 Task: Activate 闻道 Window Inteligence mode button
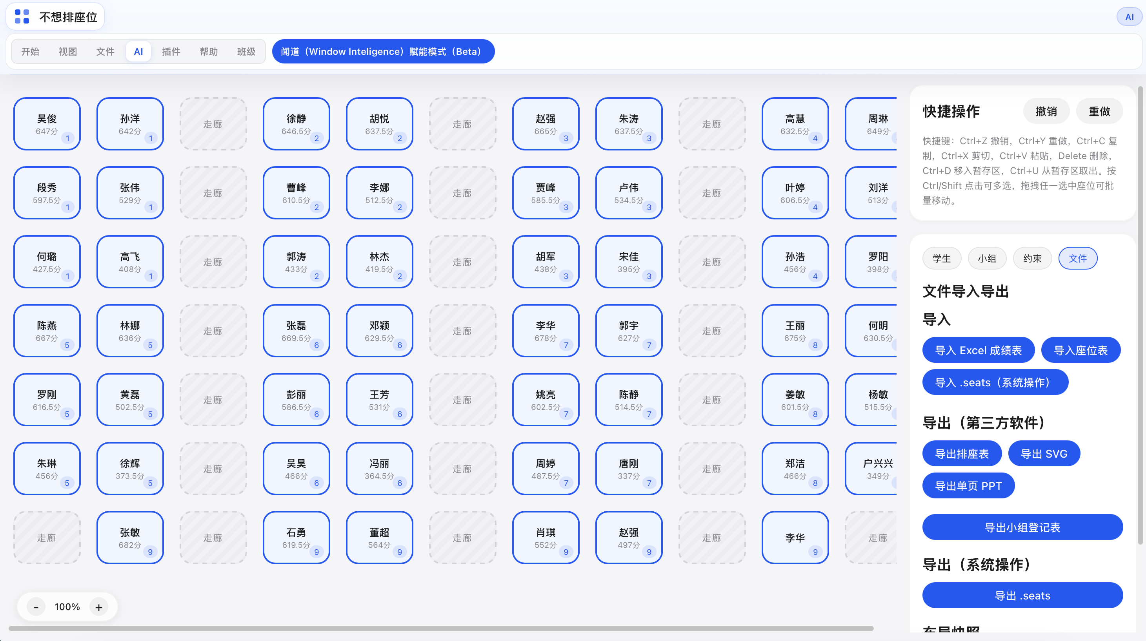point(383,52)
